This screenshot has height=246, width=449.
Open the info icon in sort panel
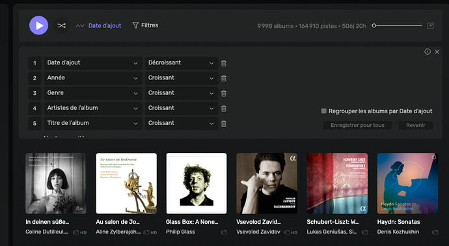coord(428,51)
